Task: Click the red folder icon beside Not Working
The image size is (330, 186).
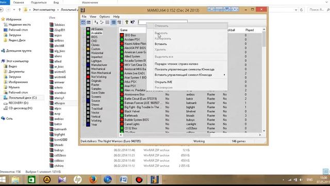Action: pyautogui.click(x=88, y=77)
